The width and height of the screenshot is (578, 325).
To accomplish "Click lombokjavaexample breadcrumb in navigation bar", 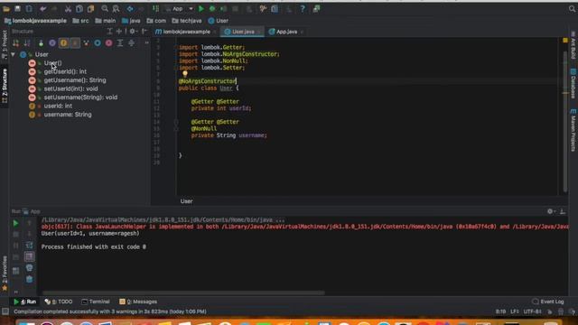I will tap(36, 21).
